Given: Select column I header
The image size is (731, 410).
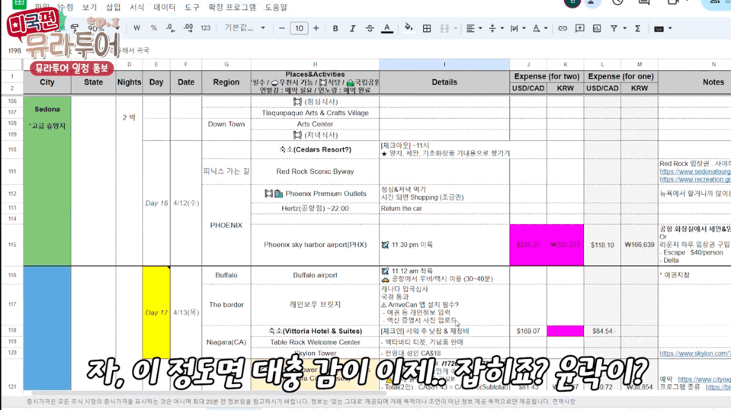Looking at the screenshot, I should [x=444, y=64].
